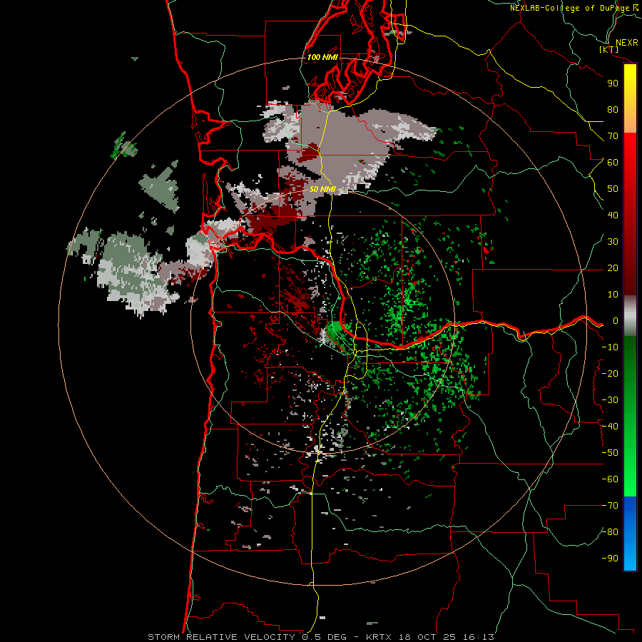The image size is (642, 642).
Task: Select the '20' value on velocity scale
Action: click(x=613, y=268)
